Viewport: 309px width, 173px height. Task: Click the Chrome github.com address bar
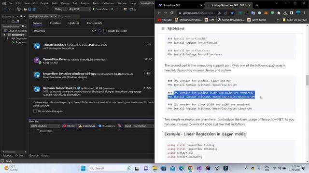199,13
